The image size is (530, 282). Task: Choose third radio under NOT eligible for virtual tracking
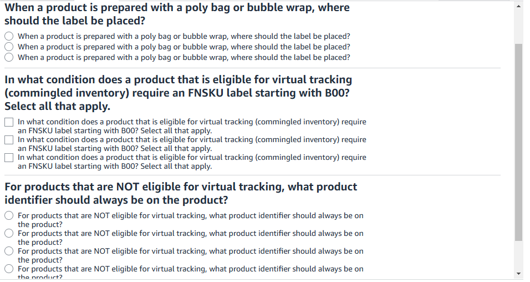9,251
